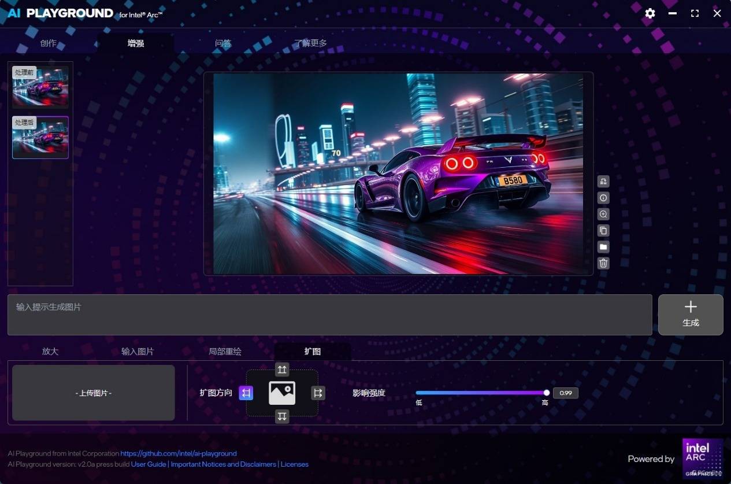
Task: Delete the image with the trash icon
Action: point(603,263)
